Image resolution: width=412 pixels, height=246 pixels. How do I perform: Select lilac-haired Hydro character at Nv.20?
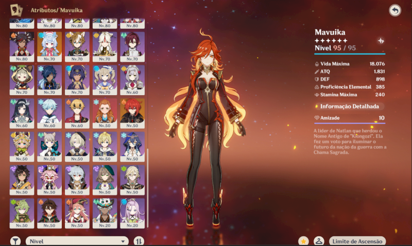pos(132,214)
